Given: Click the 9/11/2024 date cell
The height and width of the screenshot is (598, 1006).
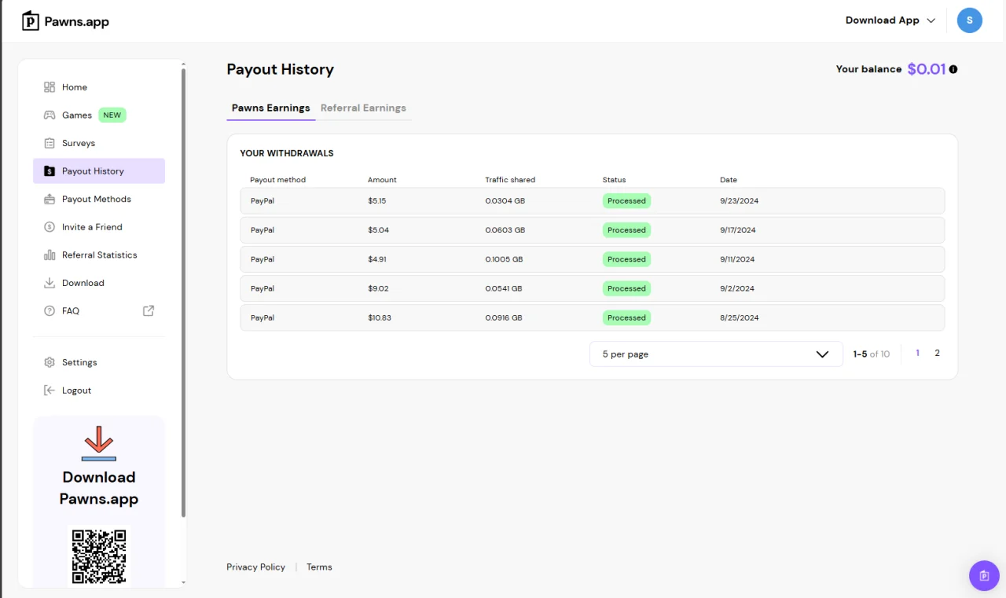Looking at the screenshot, I should (x=737, y=259).
